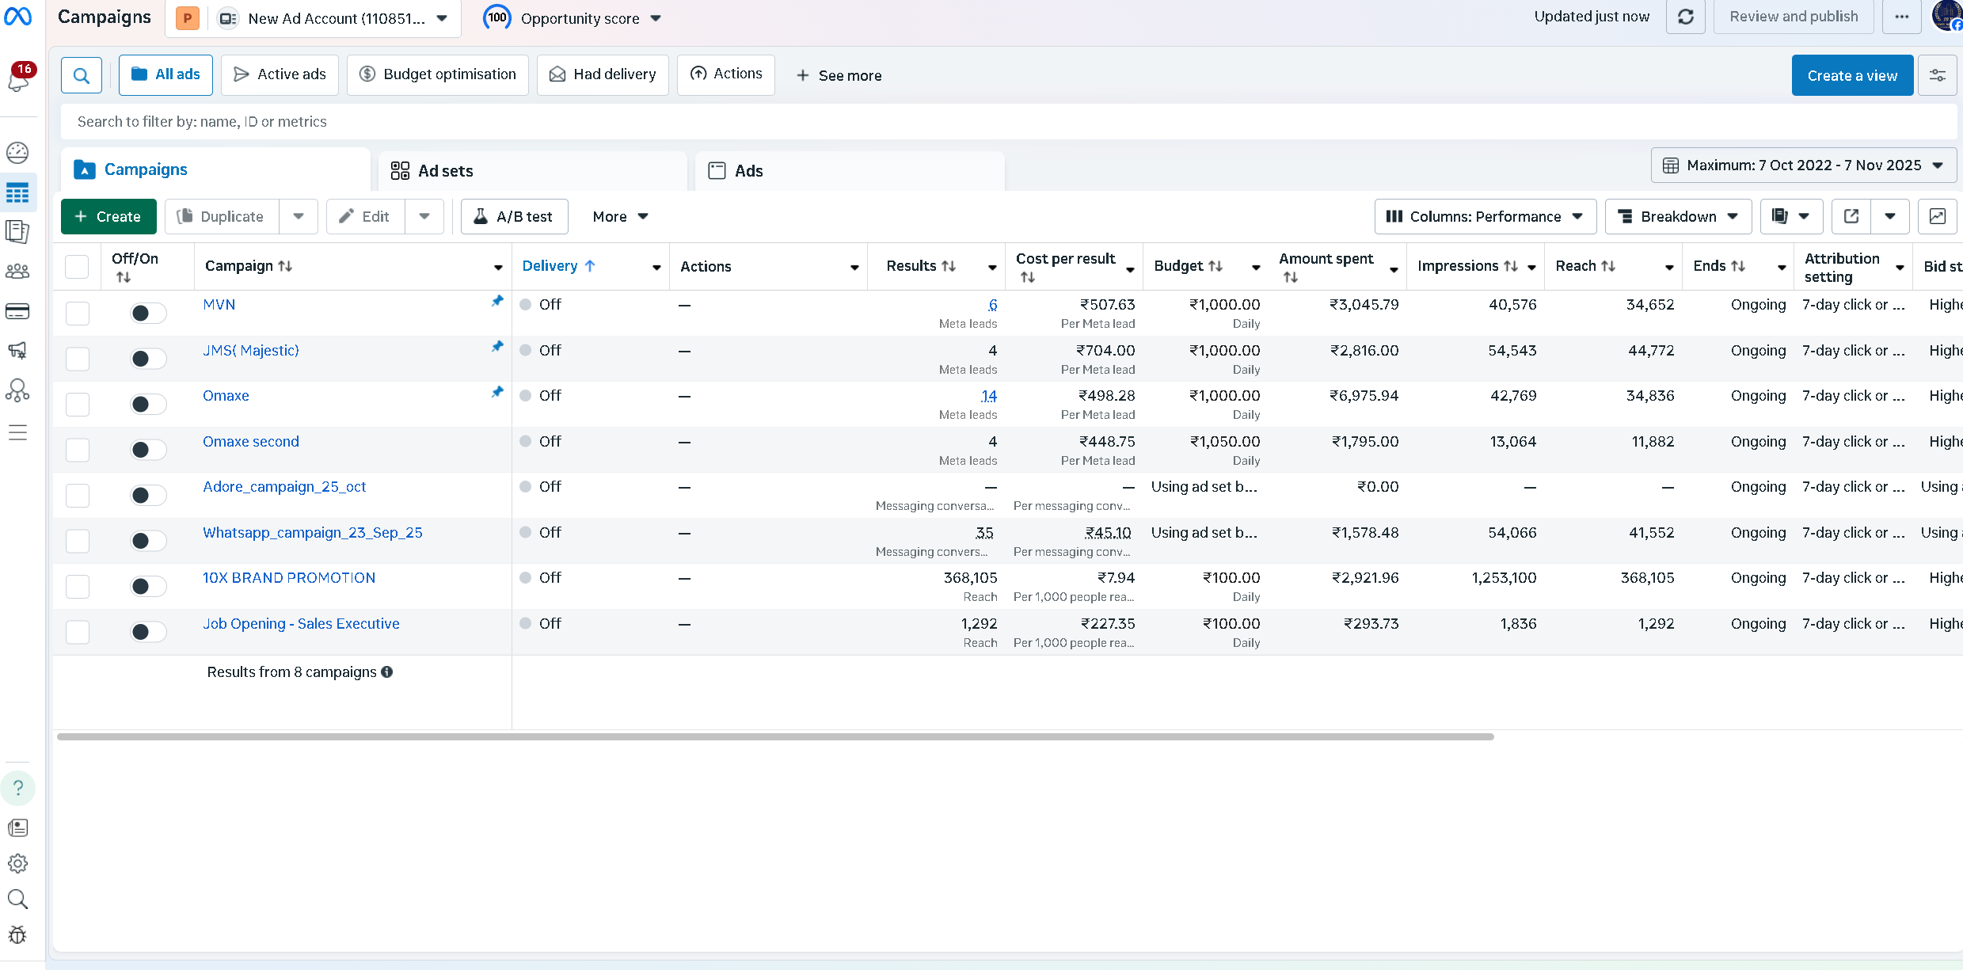Switch to the Ads tab
The image size is (1963, 970).
pyautogui.click(x=748, y=171)
